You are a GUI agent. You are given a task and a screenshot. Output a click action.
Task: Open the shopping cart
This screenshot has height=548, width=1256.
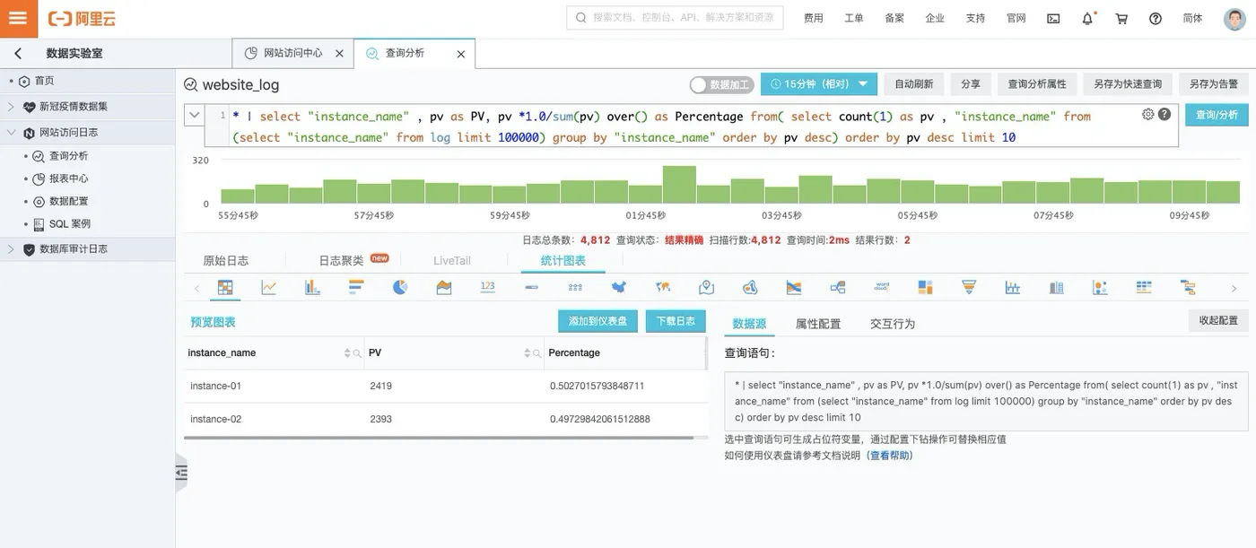click(x=1121, y=18)
